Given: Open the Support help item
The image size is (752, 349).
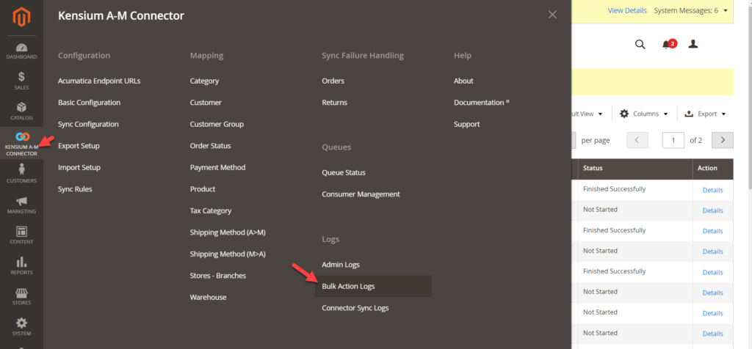Looking at the screenshot, I should click(466, 124).
